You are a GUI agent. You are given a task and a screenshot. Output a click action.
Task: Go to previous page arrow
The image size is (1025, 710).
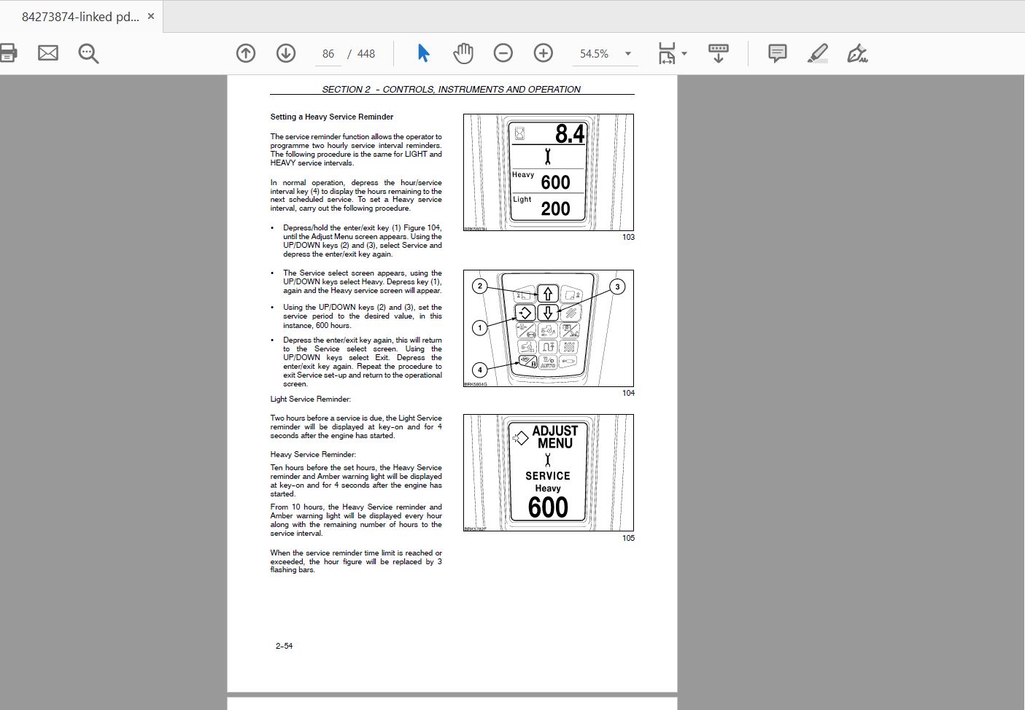coord(246,53)
